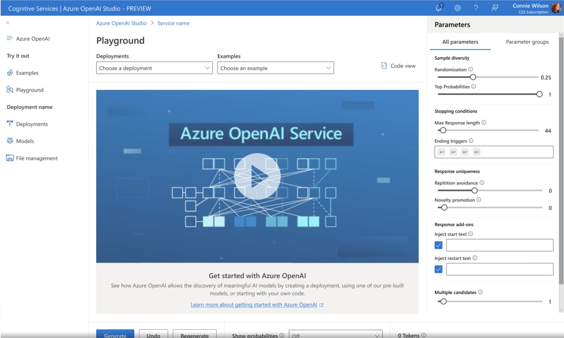The width and height of the screenshot is (564, 338).
Task: Click the Code view icon
Action: click(x=384, y=65)
